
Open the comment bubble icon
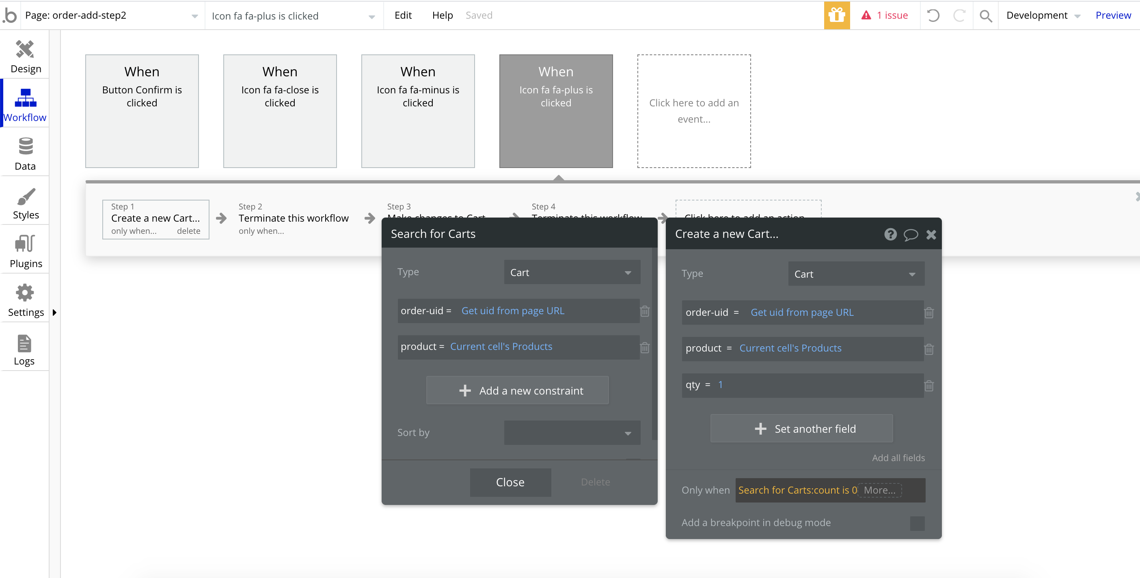click(x=910, y=234)
